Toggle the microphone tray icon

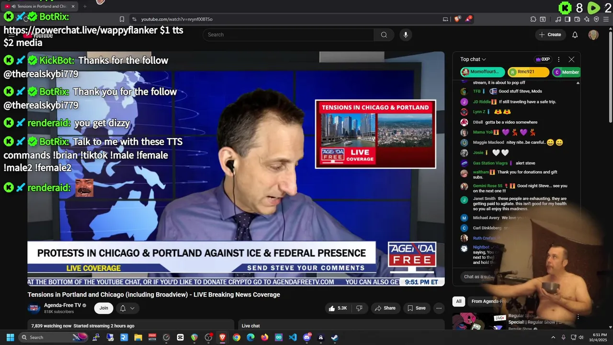[563, 337]
